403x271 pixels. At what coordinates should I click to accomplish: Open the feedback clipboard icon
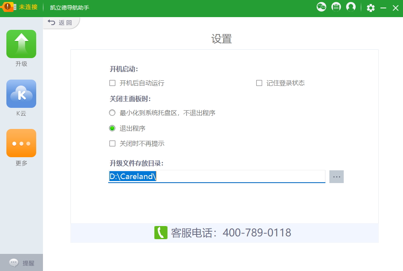[336, 7]
